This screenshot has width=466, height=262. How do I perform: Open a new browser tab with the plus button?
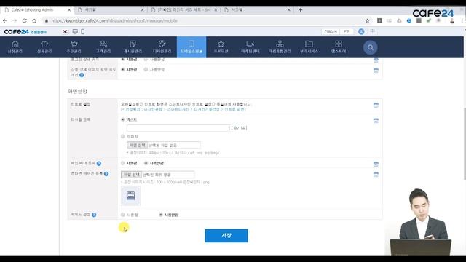click(x=301, y=9)
